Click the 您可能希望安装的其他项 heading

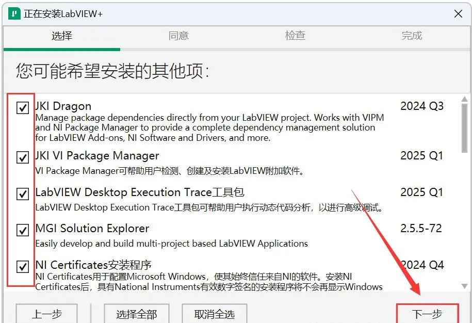coord(112,71)
